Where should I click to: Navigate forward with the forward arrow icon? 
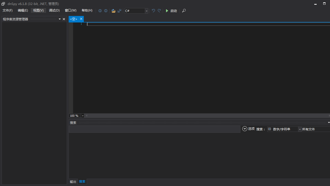tap(106, 11)
